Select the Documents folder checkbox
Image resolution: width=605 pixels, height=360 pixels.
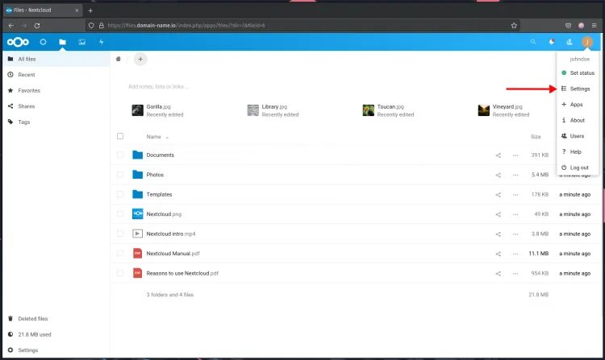[120, 155]
